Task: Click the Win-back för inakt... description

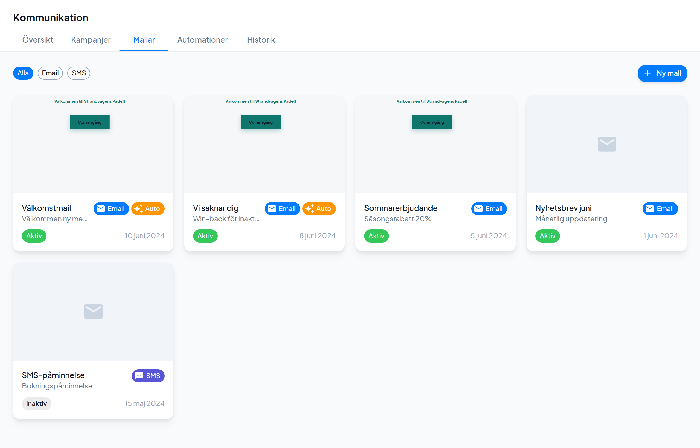Action: point(226,219)
